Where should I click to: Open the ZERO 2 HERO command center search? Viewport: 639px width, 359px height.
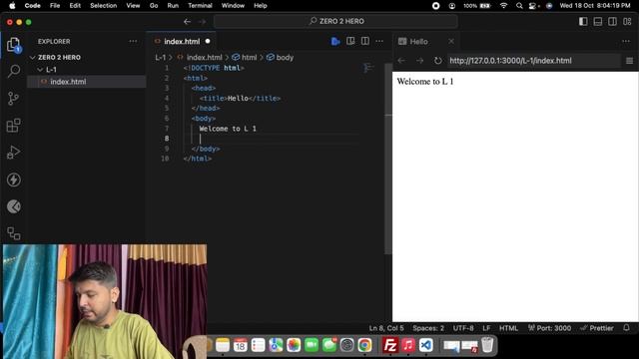pos(335,21)
